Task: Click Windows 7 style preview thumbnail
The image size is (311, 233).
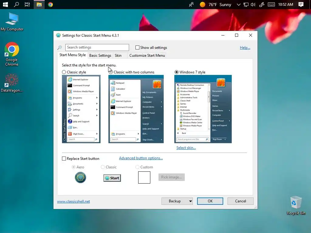Action: pyautogui.click(x=203, y=109)
